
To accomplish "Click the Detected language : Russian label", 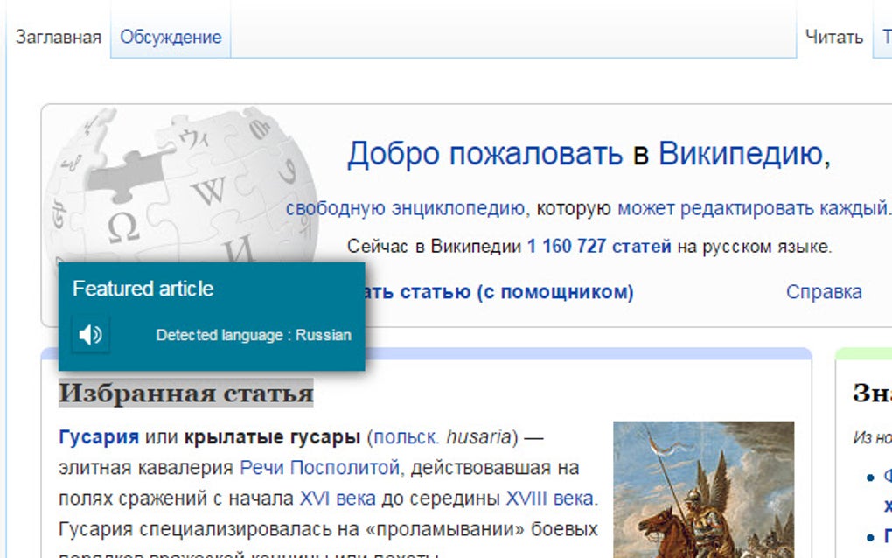I will (x=254, y=335).
